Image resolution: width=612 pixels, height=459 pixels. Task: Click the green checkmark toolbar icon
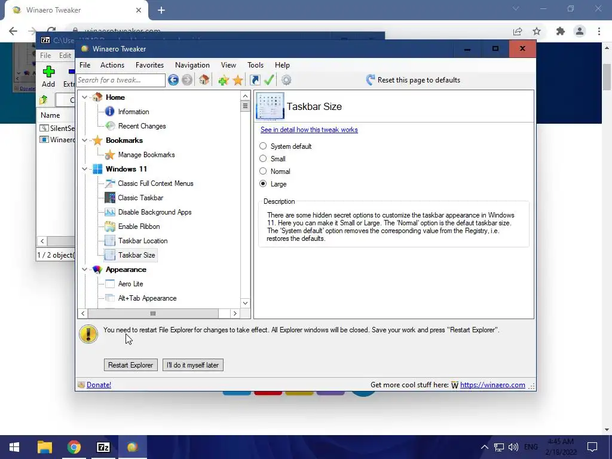[x=270, y=79]
